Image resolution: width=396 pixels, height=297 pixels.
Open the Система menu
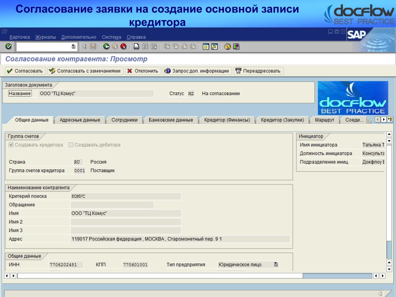(x=111, y=37)
